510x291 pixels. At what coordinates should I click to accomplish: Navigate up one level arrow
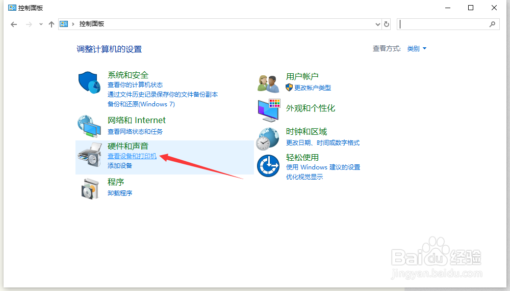point(52,24)
